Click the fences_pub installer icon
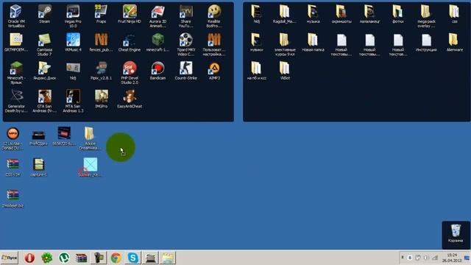Viewport: 471px width, 265px height. click(x=101, y=40)
